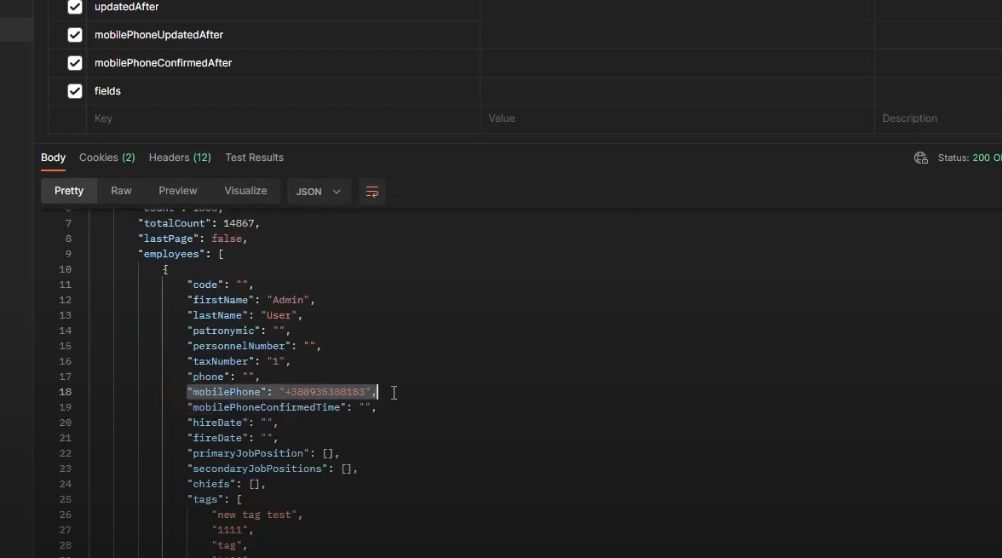Click the "taxNumber": "1" line
Image resolution: width=1002 pixels, height=558 pixels.
tap(239, 362)
